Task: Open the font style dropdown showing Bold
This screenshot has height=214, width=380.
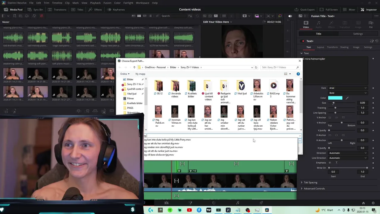Action: [348, 93]
